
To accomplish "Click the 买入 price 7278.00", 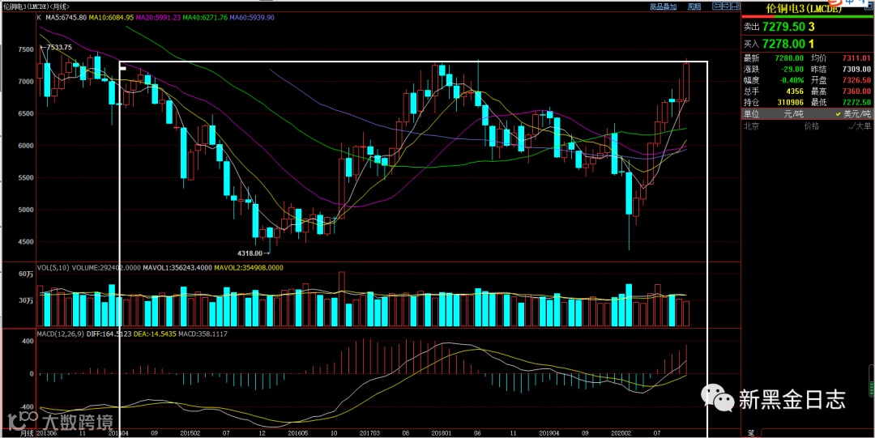I will (x=783, y=44).
